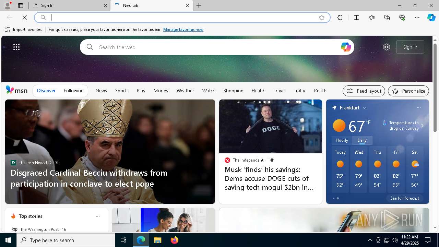
Task: Open volume control in system tray
Action: (394, 240)
